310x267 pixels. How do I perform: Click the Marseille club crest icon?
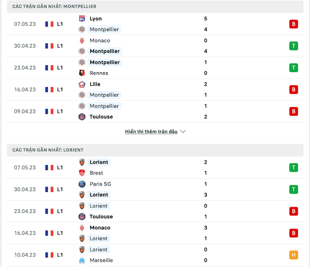pos(82,260)
